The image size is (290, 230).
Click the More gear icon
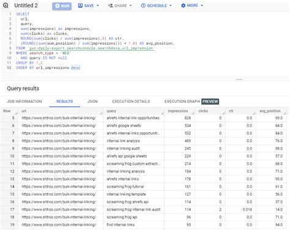pos(183,6)
